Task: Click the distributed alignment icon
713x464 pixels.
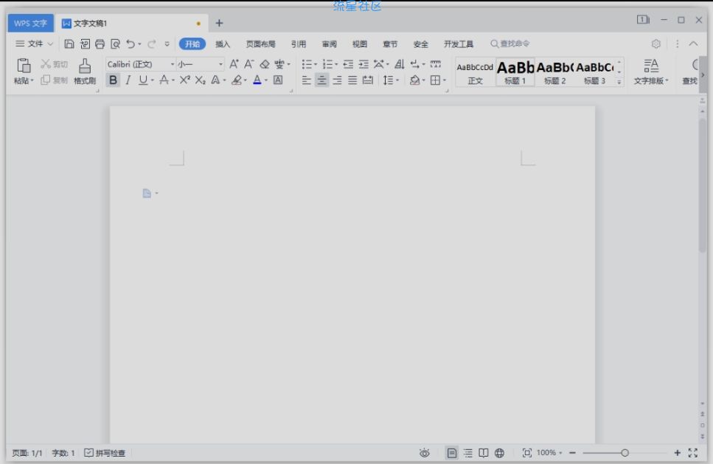Action: click(368, 80)
